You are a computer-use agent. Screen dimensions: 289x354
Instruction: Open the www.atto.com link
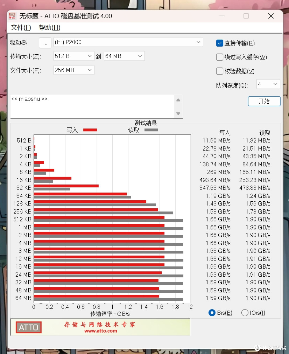pyautogui.click(x=101, y=331)
